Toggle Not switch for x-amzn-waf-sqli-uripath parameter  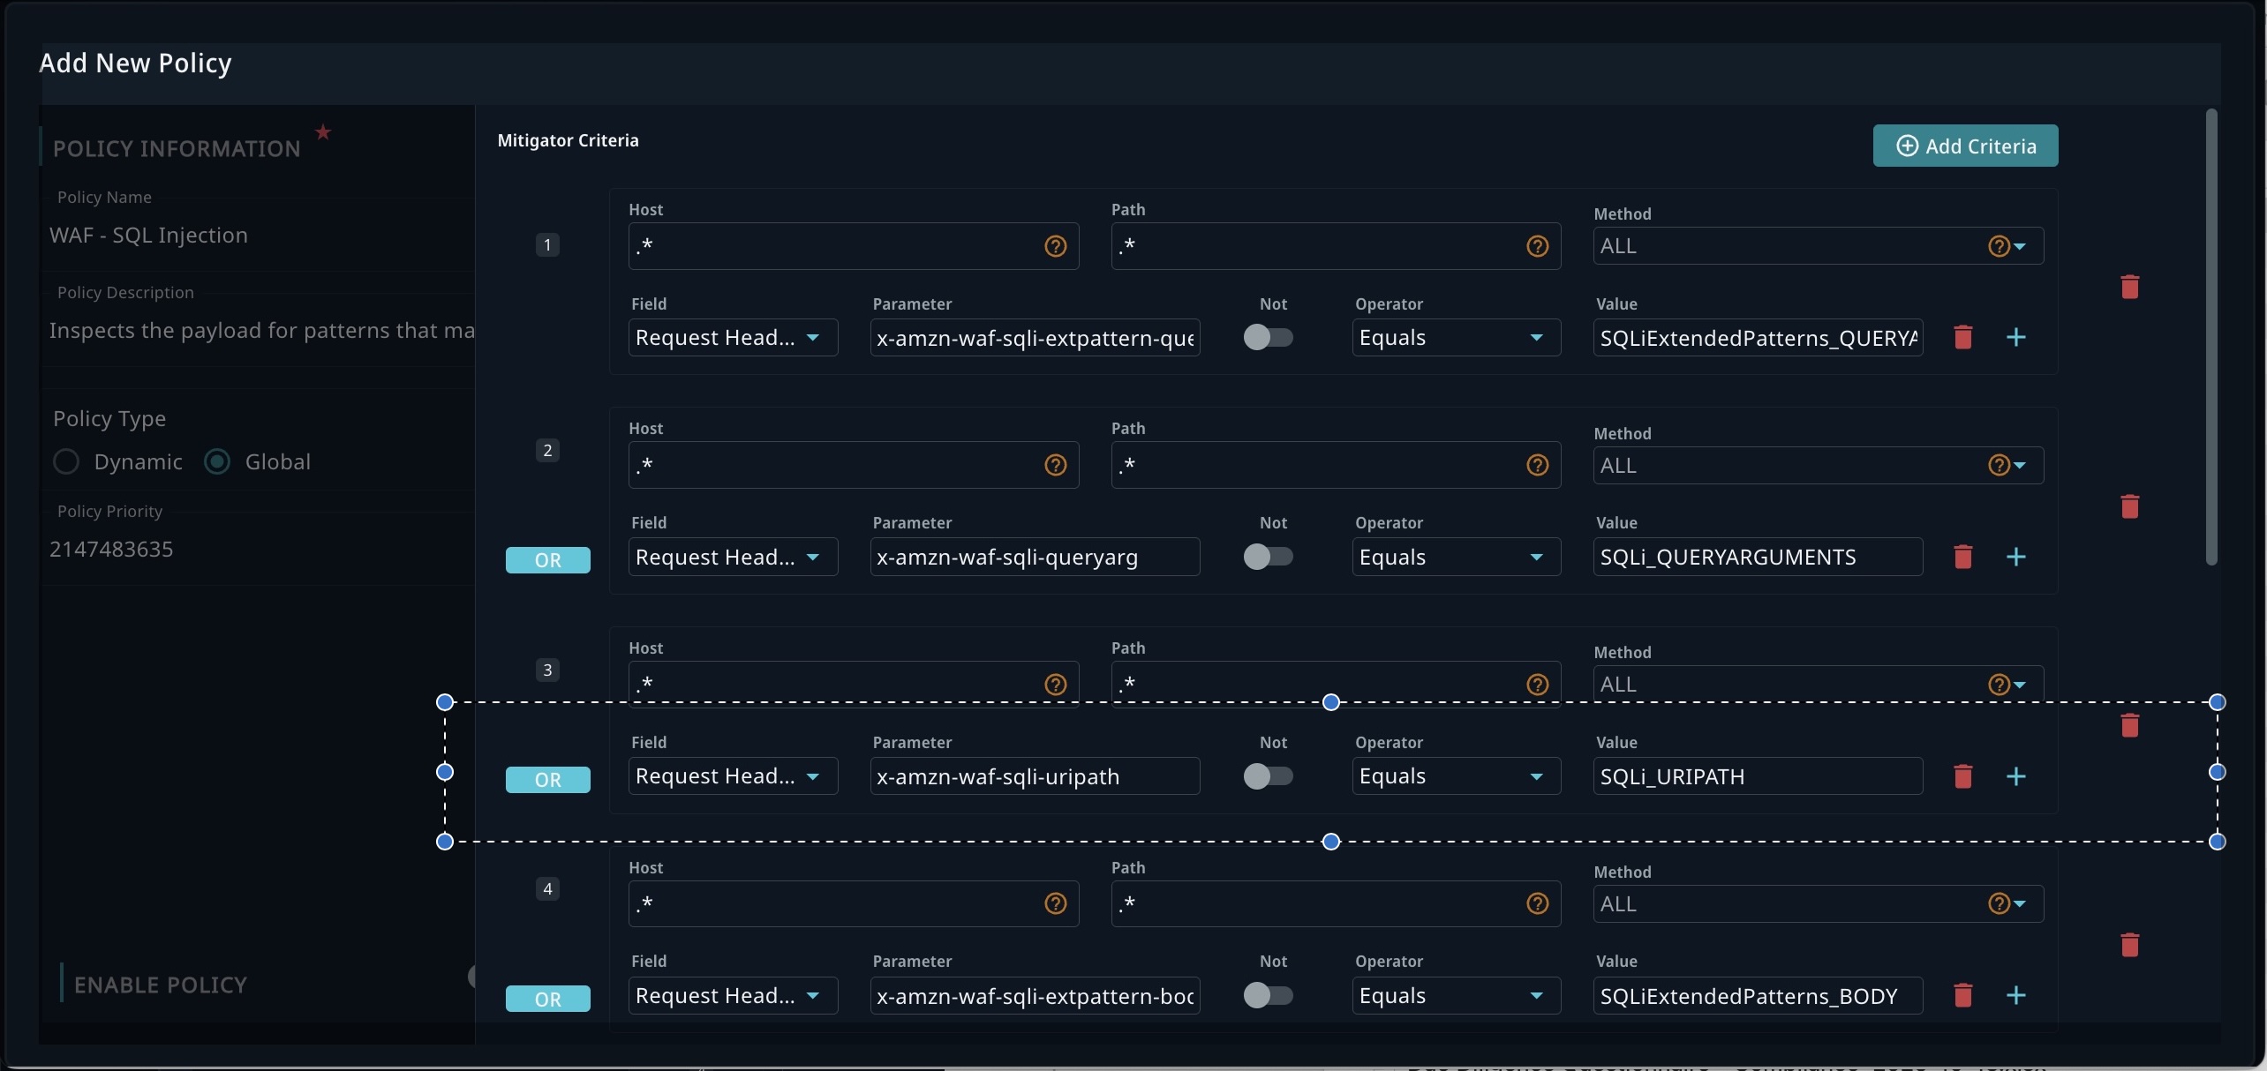(1268, 776)
